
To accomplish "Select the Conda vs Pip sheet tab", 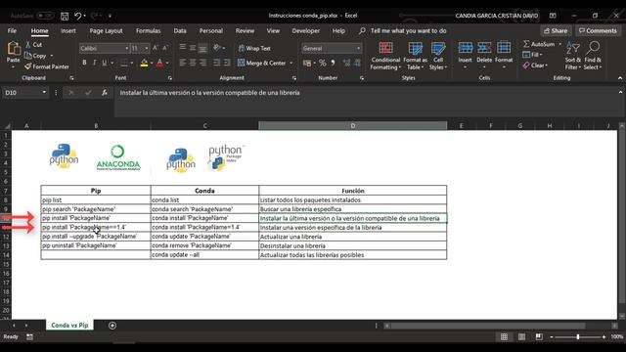I will coord(69,326).
